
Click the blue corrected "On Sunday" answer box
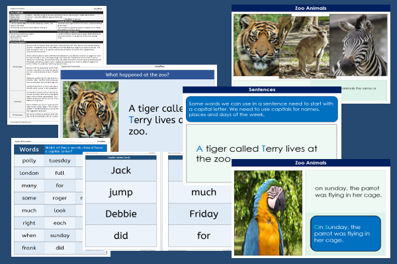coord(345,234)
